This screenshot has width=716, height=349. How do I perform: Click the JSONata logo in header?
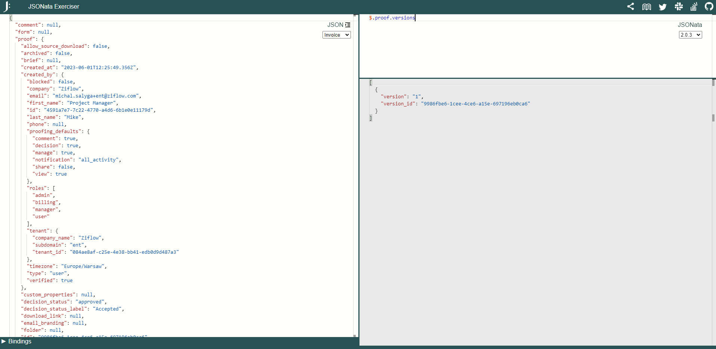point(7,6)
